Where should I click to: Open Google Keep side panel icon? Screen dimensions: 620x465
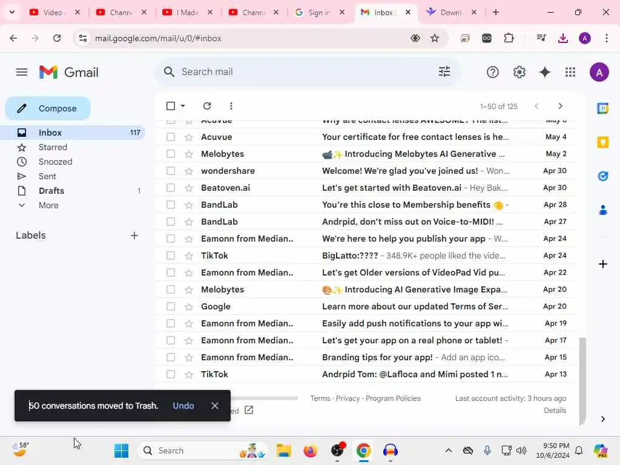[602, 142]
